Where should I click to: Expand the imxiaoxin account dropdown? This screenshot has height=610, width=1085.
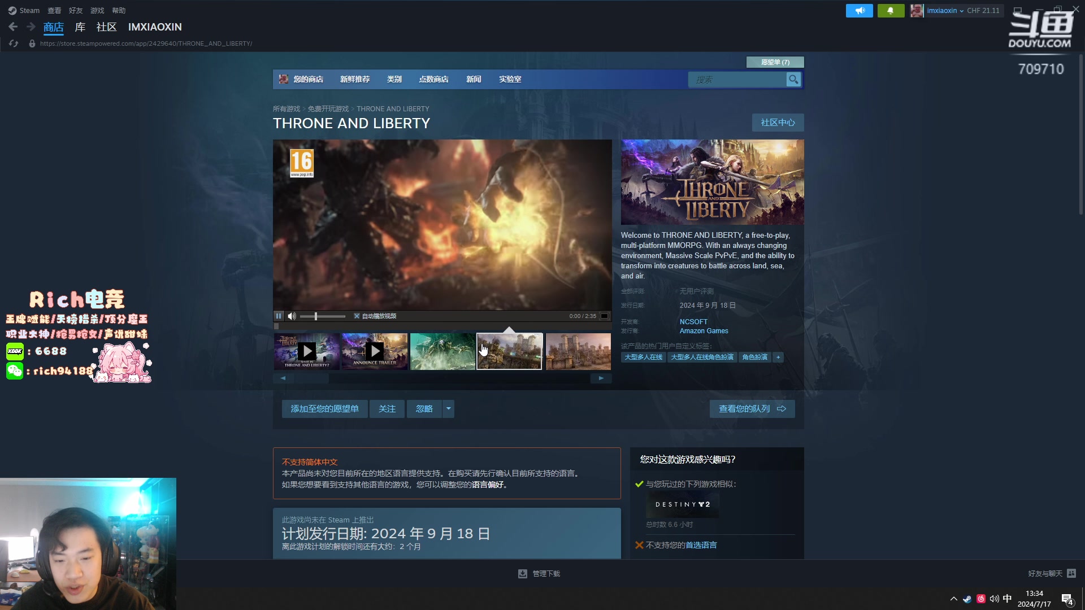[x=945, y=11]
